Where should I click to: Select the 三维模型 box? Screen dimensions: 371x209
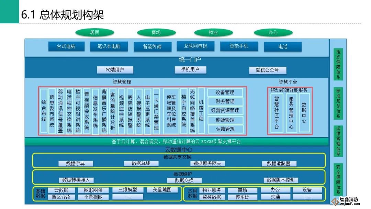(127, 190)
